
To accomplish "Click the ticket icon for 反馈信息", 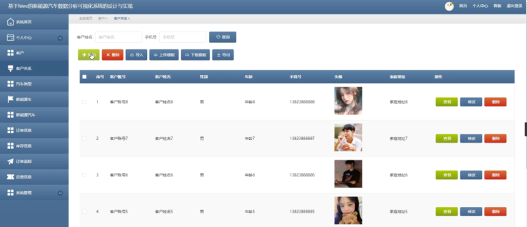I will (x=10, y=177).
